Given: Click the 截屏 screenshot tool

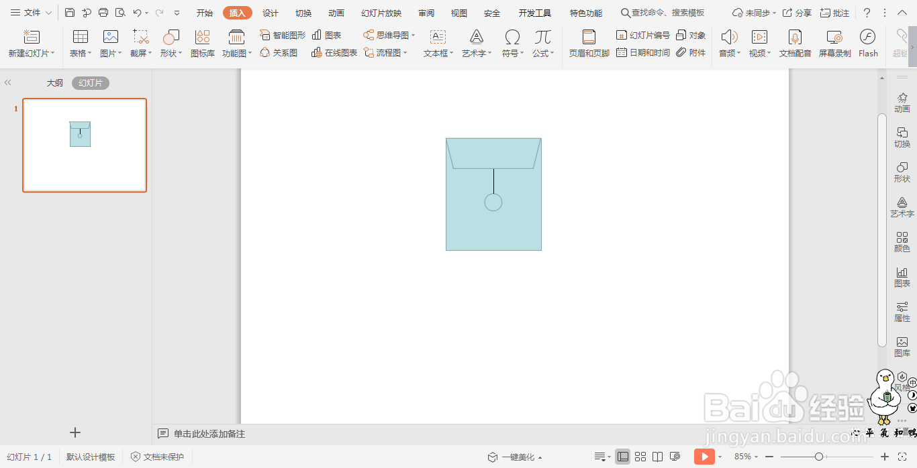Looking at the screenshot, I should [141, 44].
